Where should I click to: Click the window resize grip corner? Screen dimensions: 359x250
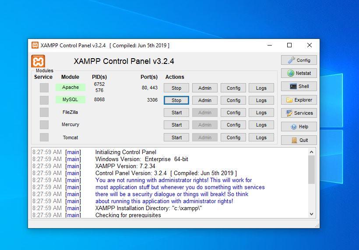point(317,226)
